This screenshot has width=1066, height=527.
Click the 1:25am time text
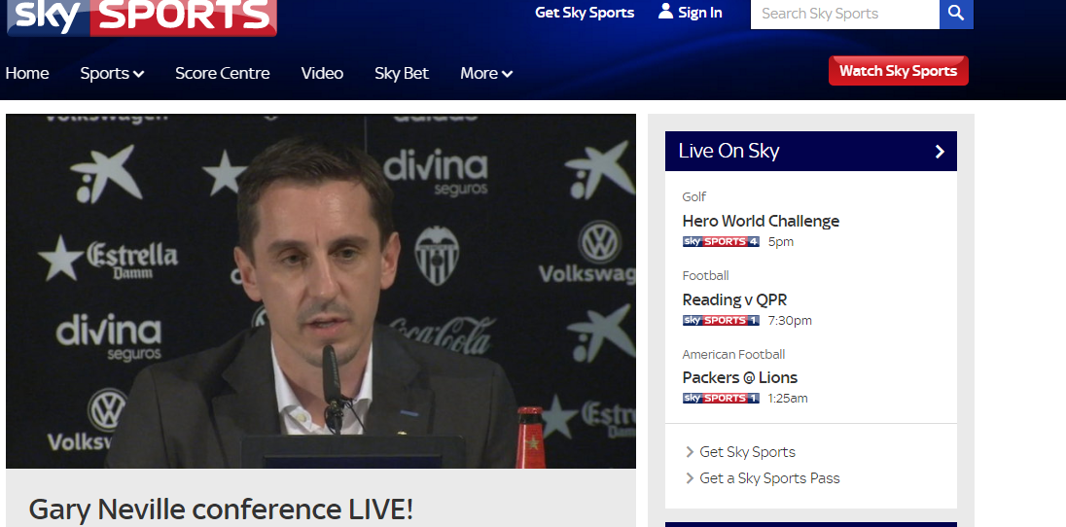pyautogui.click(x=788, y=398)
